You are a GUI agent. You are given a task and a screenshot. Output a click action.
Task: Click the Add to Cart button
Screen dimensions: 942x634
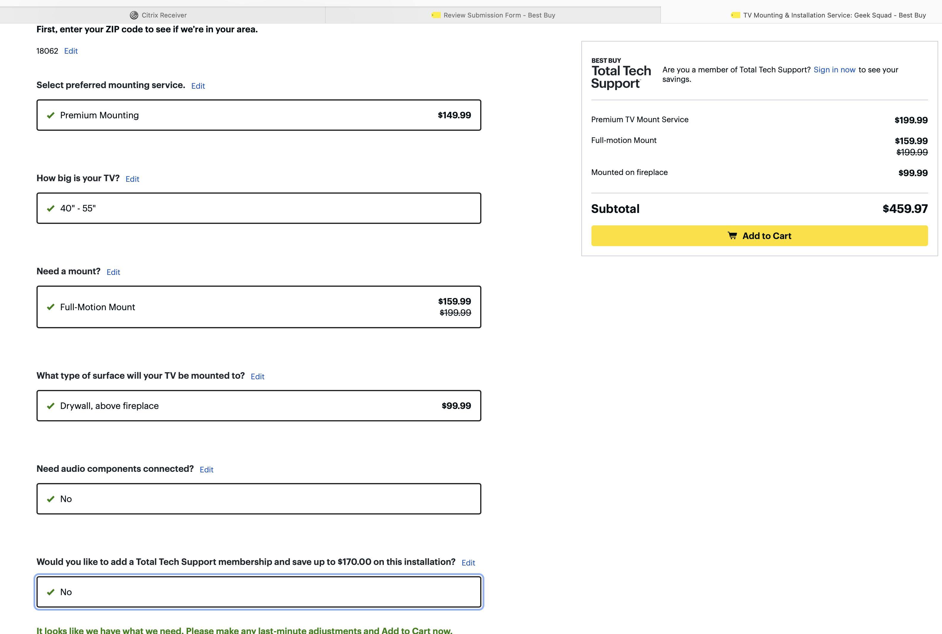(x=760, y=236)
